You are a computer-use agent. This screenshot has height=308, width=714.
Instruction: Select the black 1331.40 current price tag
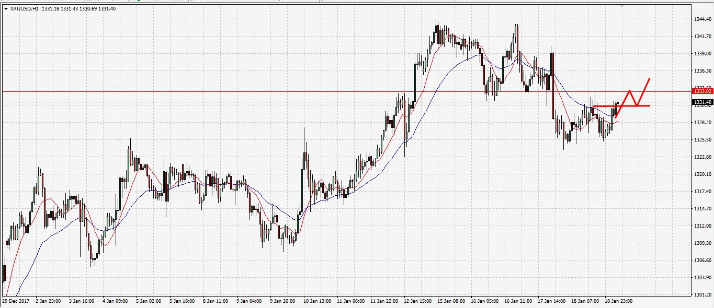click(701, 102)
